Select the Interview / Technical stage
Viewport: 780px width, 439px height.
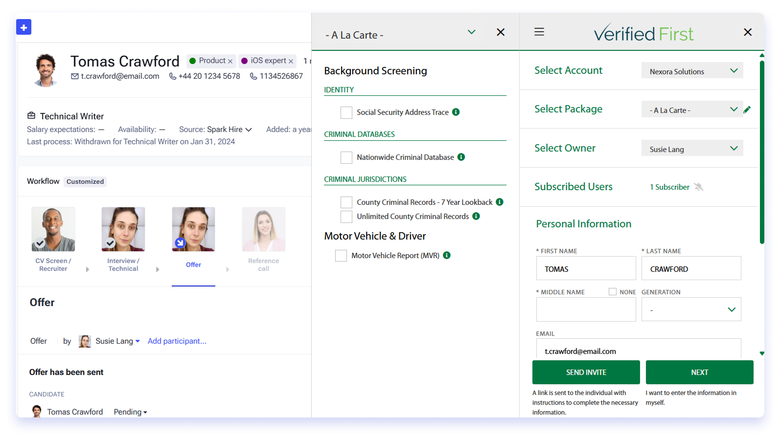(123, 240)
